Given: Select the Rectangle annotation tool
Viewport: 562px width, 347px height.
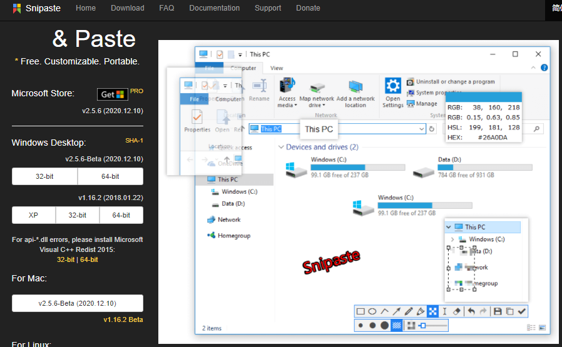Looking at the screenshot, I should 360,311.
